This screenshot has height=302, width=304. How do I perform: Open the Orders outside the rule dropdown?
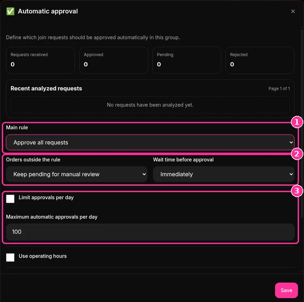(x=76, y=174)
